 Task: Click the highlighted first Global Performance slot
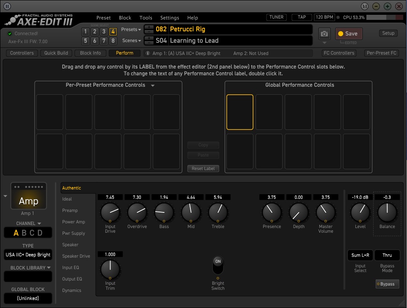pos(239,112)
